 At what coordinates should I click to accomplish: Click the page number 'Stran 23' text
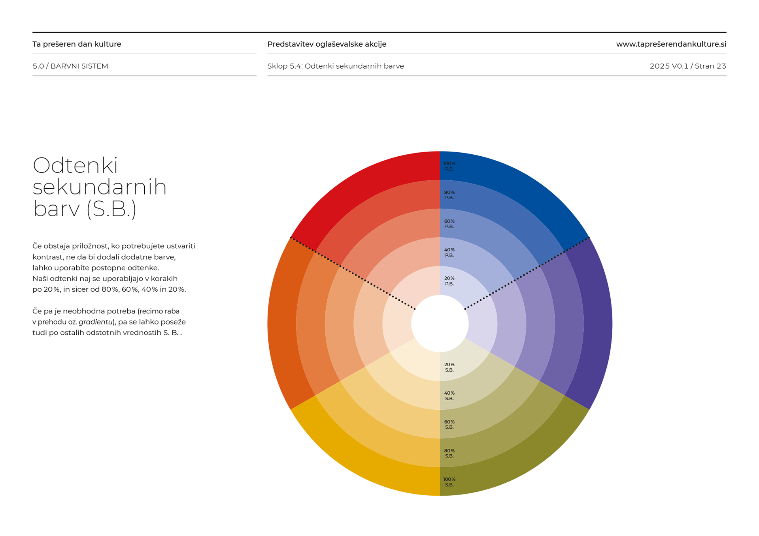pos(710,66)
